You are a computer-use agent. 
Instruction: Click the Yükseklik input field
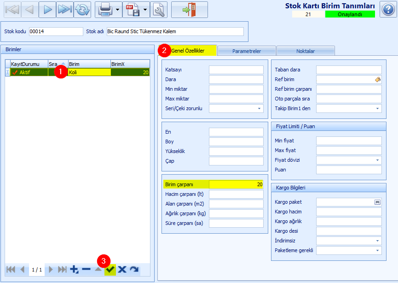click(236, 151)
